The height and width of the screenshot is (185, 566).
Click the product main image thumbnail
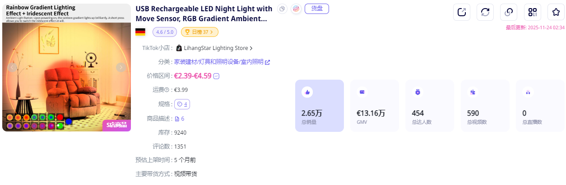pos(66,68)
